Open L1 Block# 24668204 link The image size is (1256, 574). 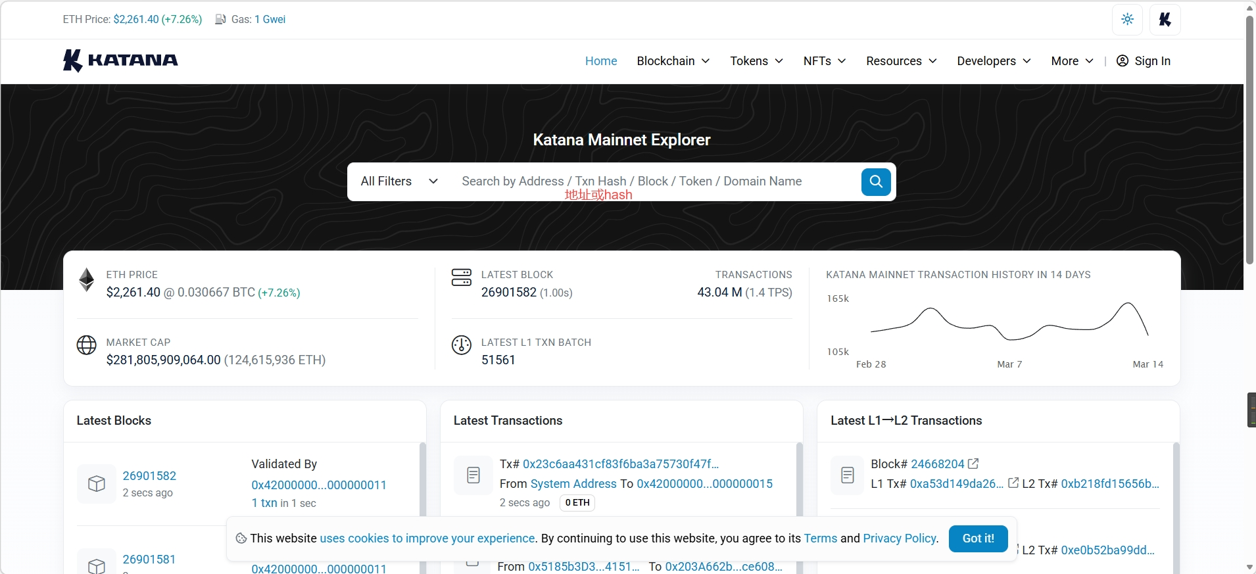pyautogui.click(x=938, y=464)
